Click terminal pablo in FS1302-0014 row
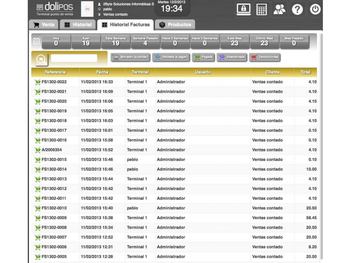 click(133, 169)
